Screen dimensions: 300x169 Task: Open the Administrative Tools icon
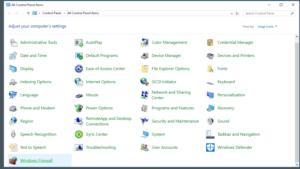13,43
